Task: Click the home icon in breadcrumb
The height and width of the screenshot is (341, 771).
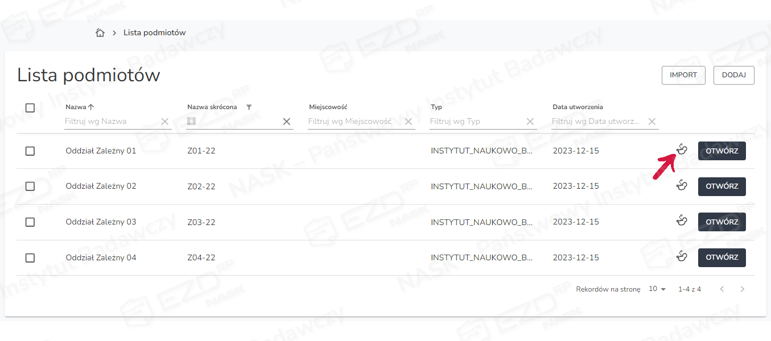Action: (100, 33)
